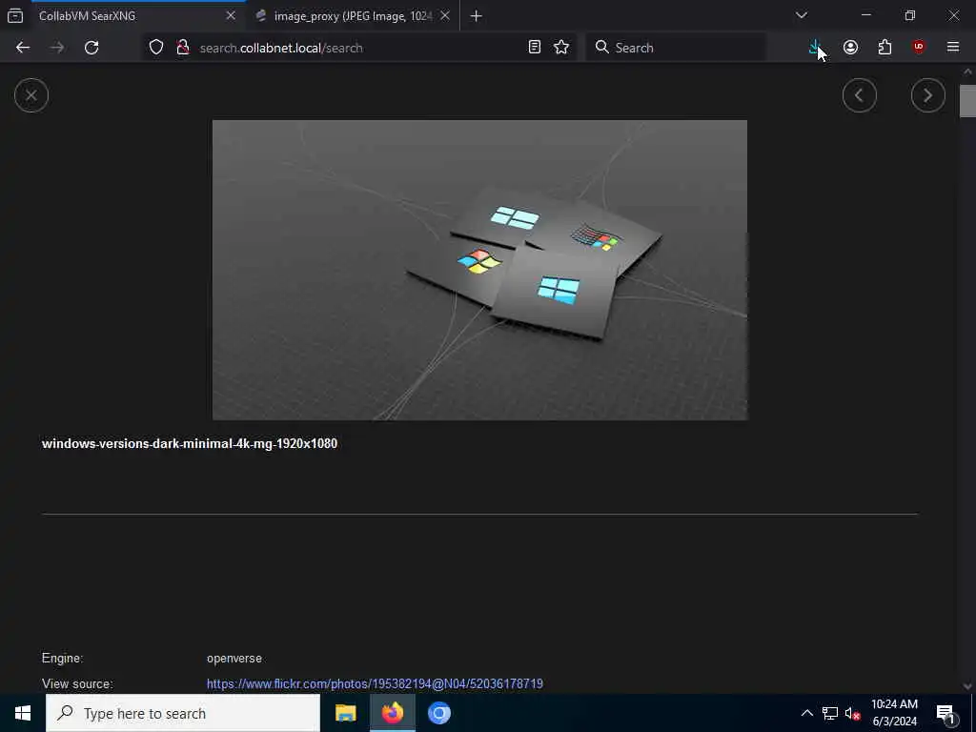Open the clock and calendar
This screenshot has width=976, height=732.
click(894, 713)
